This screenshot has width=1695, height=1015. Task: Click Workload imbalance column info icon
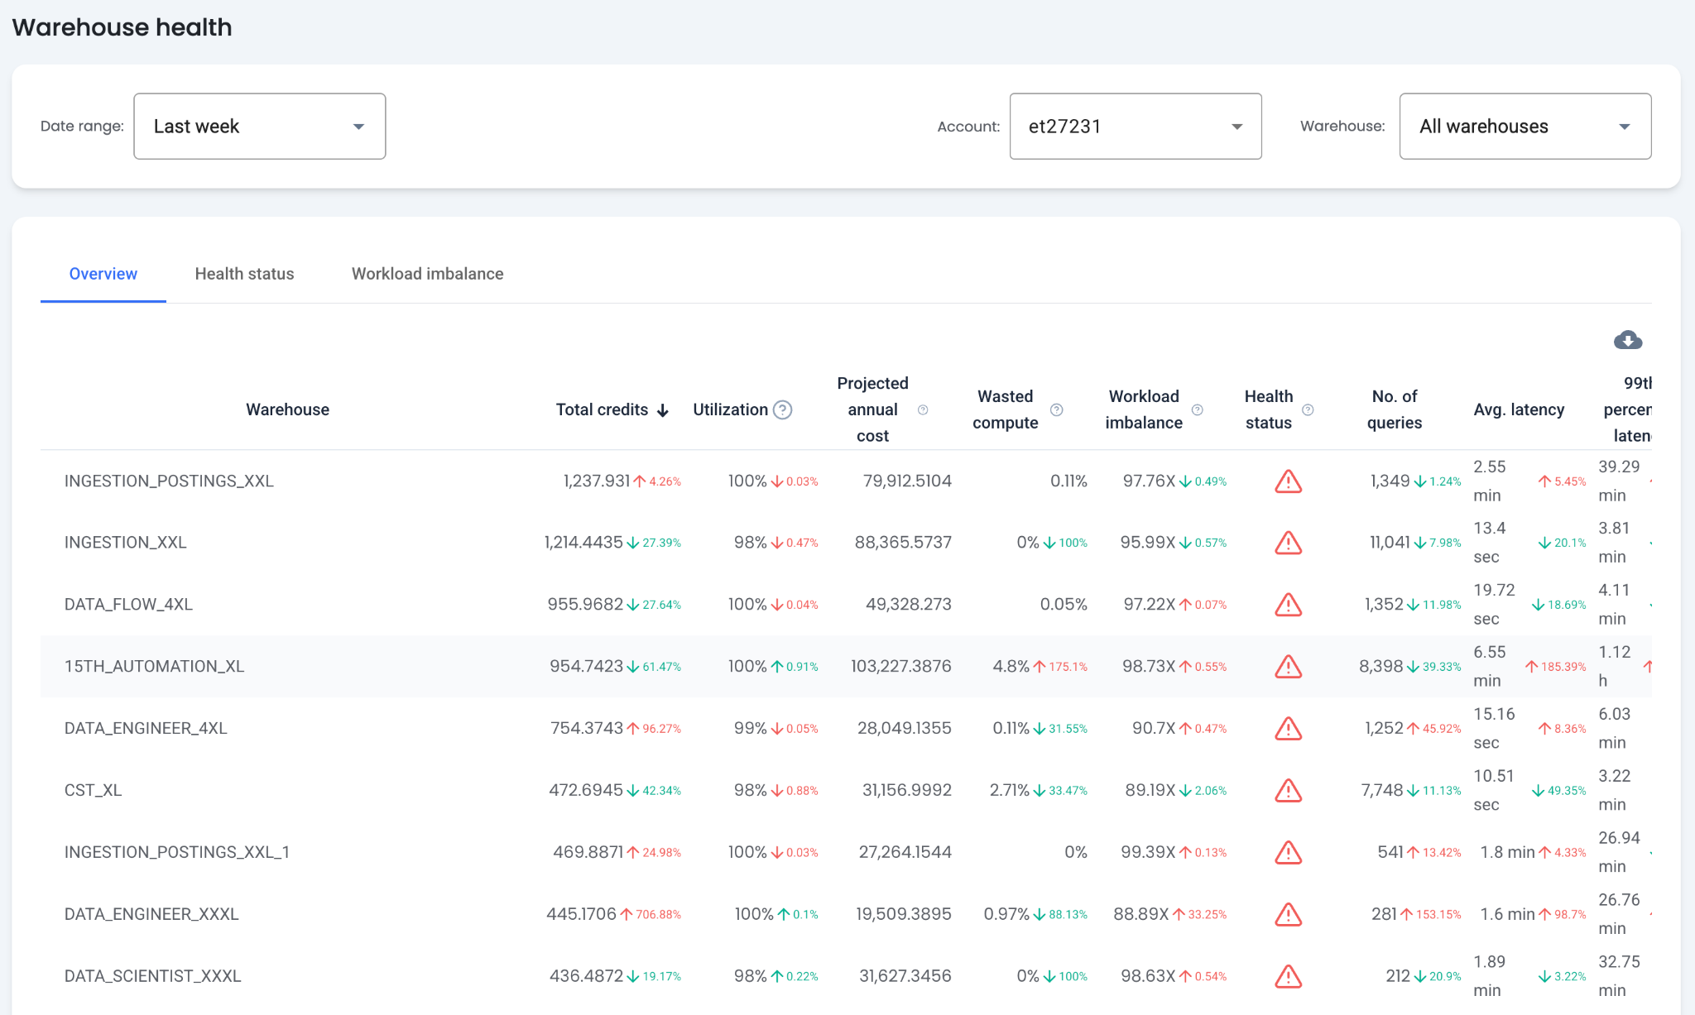click(1197, 409)
